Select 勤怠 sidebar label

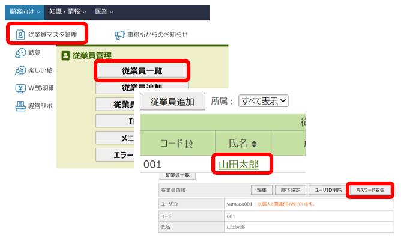pyautogui.click(x=34, y=52)
